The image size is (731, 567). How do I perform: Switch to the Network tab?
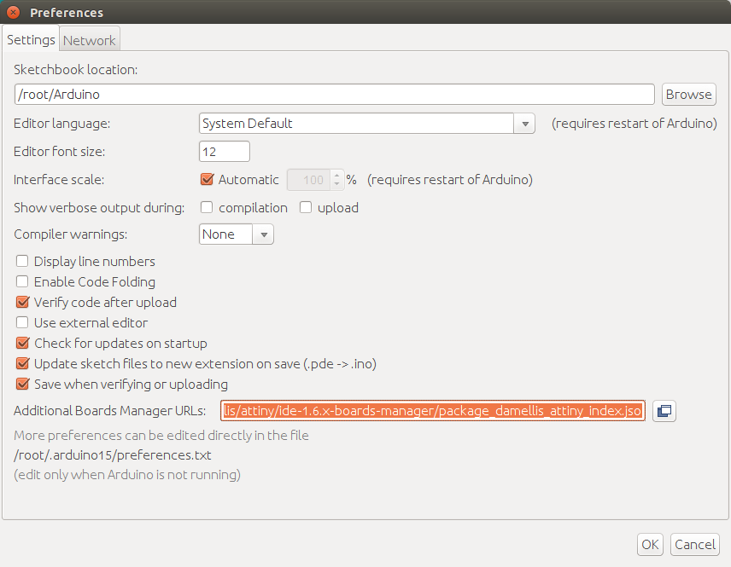89,41
